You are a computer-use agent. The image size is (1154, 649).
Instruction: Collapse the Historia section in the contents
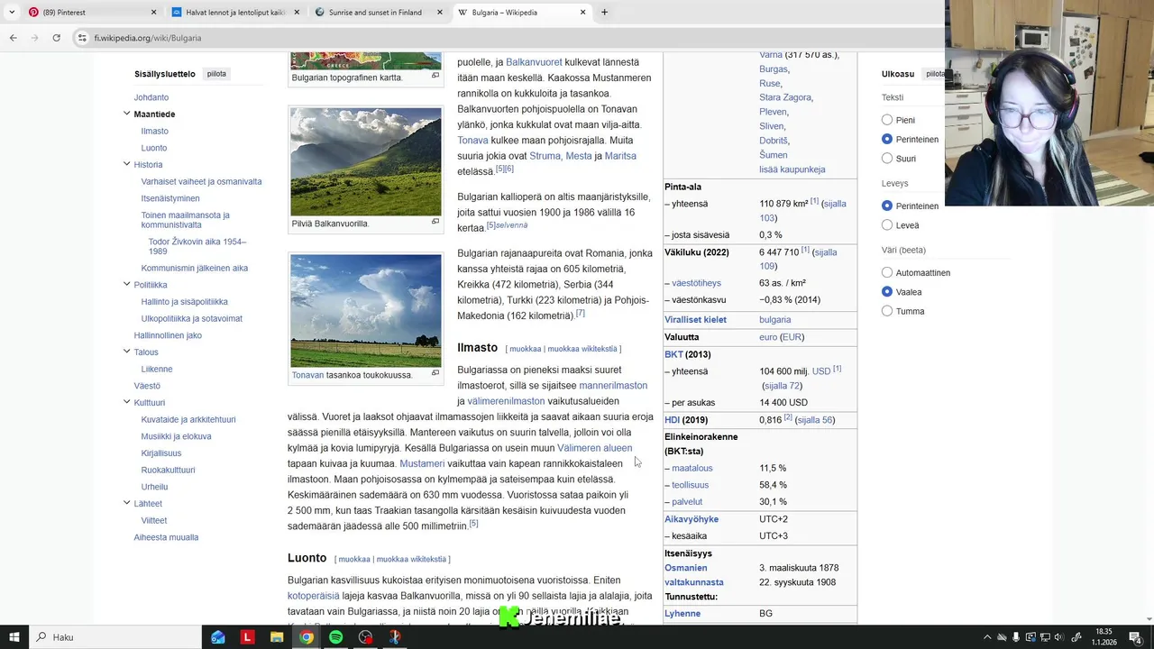point(126,164)
